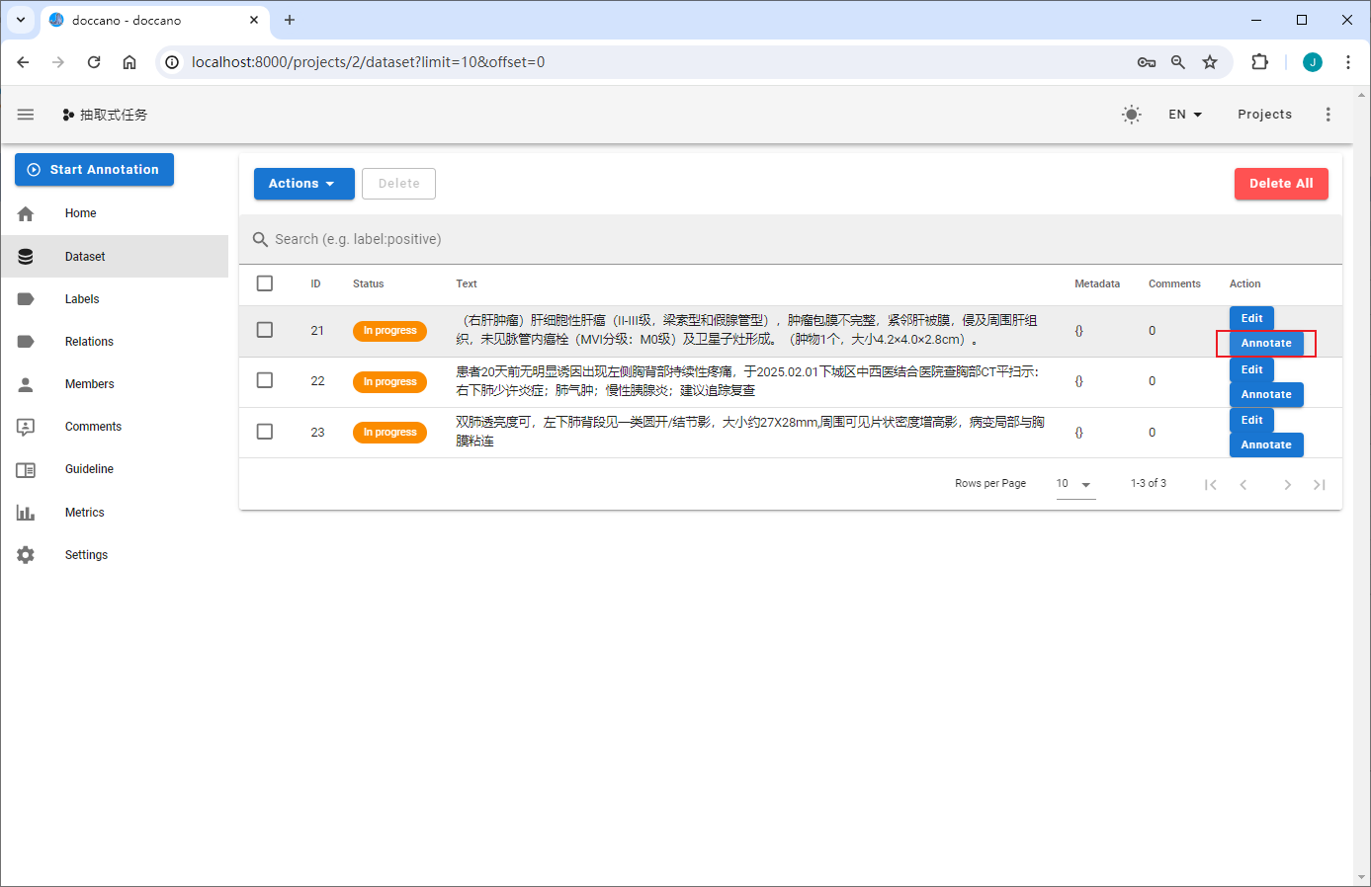This screenshot has height=887, width=1371.
Task: Click the Members person icon
Action: pos(26,384)
